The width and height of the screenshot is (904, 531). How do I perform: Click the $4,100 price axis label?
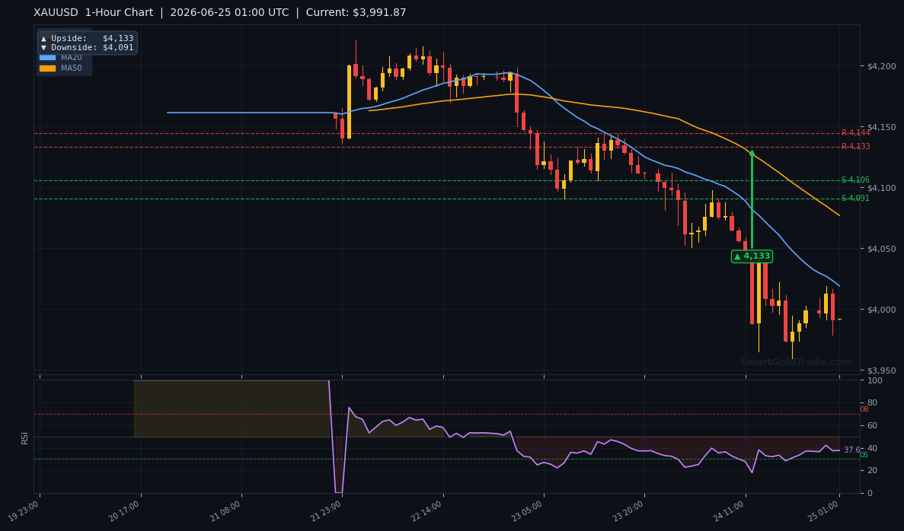click(x=881, y=189)
